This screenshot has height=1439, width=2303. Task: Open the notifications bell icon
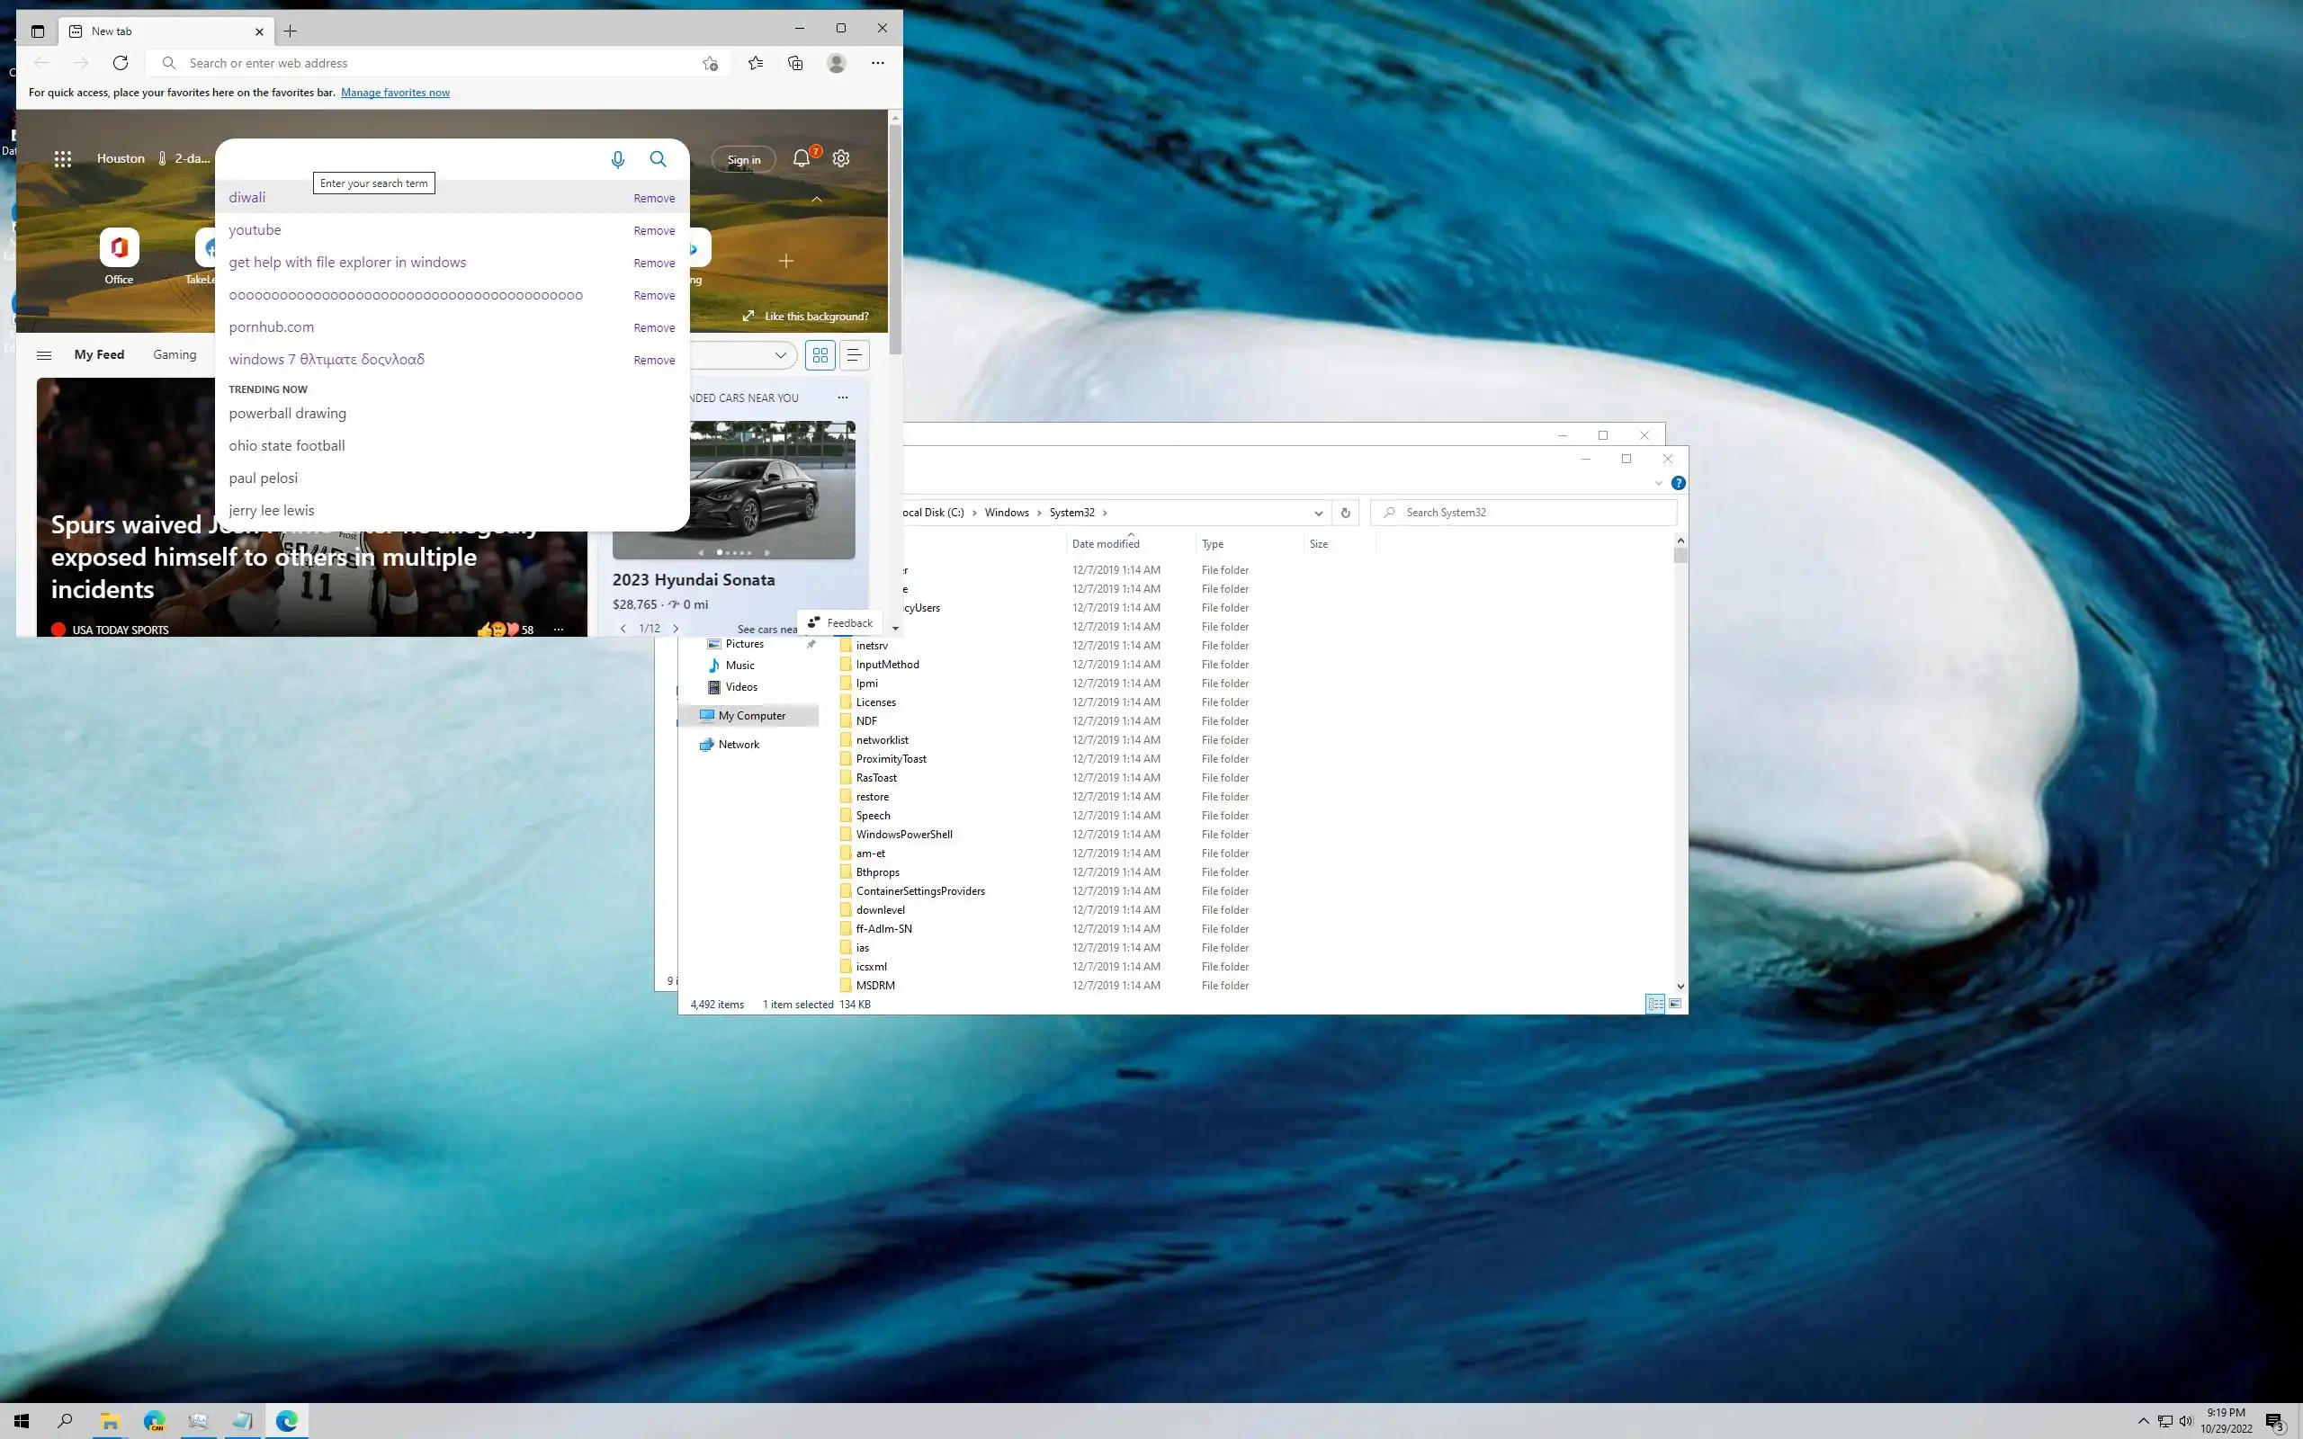point(802,159)
